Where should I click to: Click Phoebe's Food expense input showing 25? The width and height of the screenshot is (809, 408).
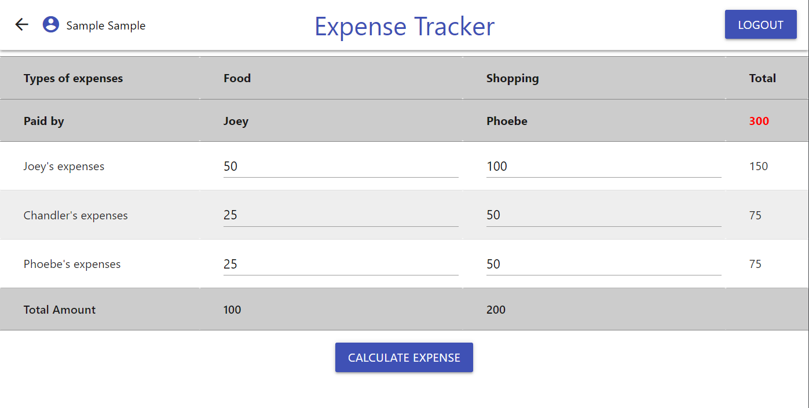(341, 264)
